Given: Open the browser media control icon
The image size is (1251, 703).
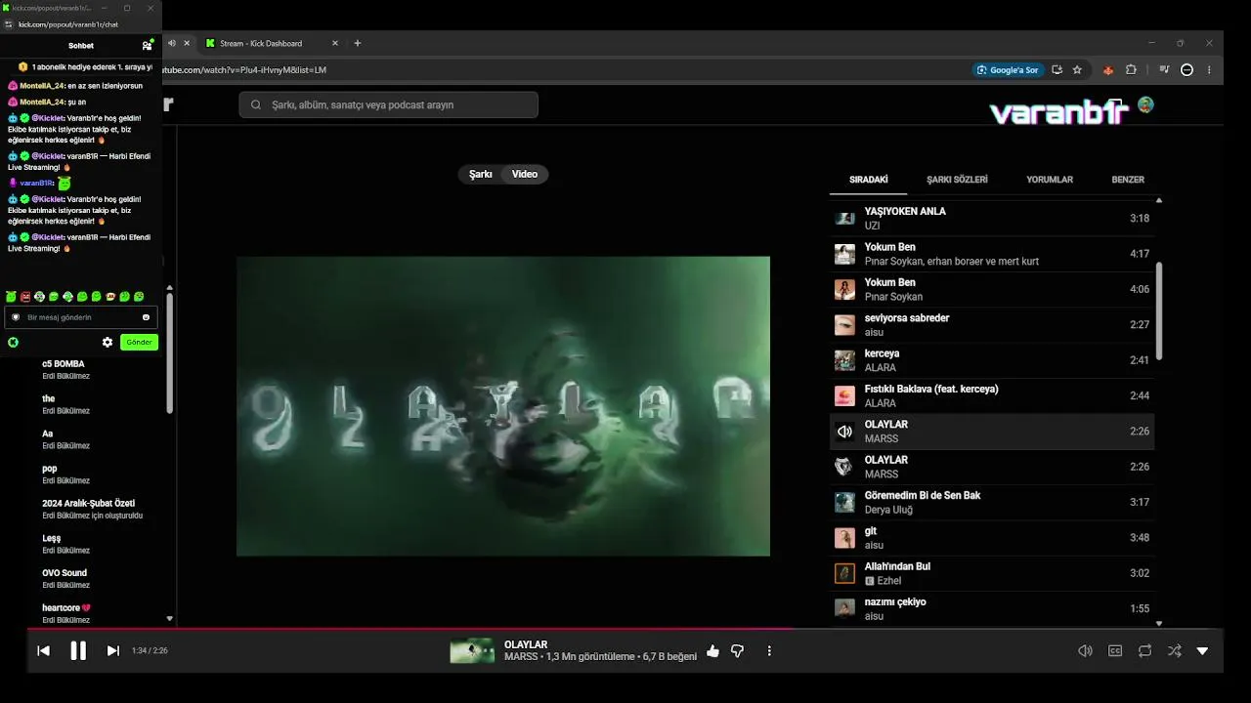Looking at the screenshot, I should pos(1164,70).
